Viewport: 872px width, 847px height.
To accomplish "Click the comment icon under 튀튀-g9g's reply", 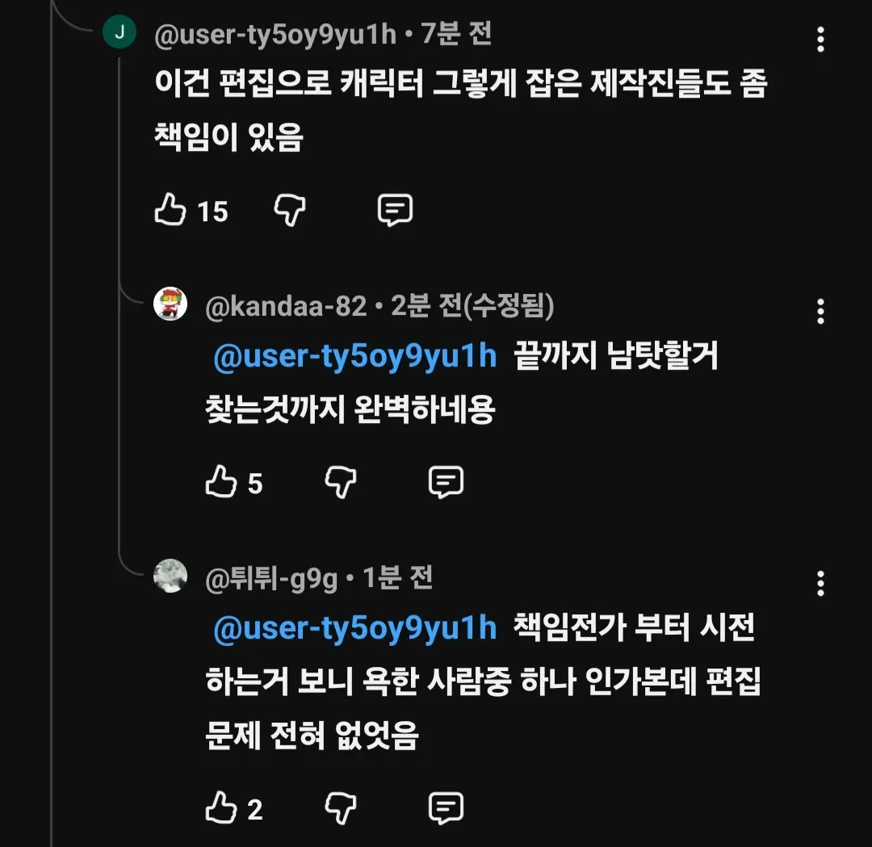I will click(446, 807).
